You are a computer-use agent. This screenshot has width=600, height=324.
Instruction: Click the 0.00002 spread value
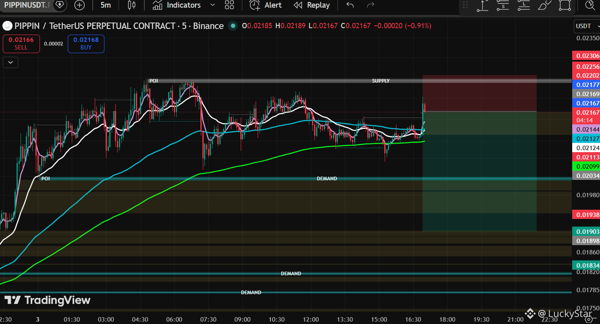pos(54,44)
